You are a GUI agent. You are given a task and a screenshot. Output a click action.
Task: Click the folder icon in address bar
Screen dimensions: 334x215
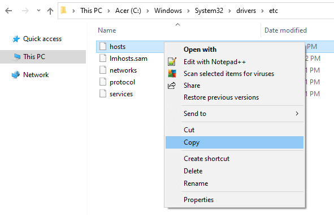click(x=63, y=10)
